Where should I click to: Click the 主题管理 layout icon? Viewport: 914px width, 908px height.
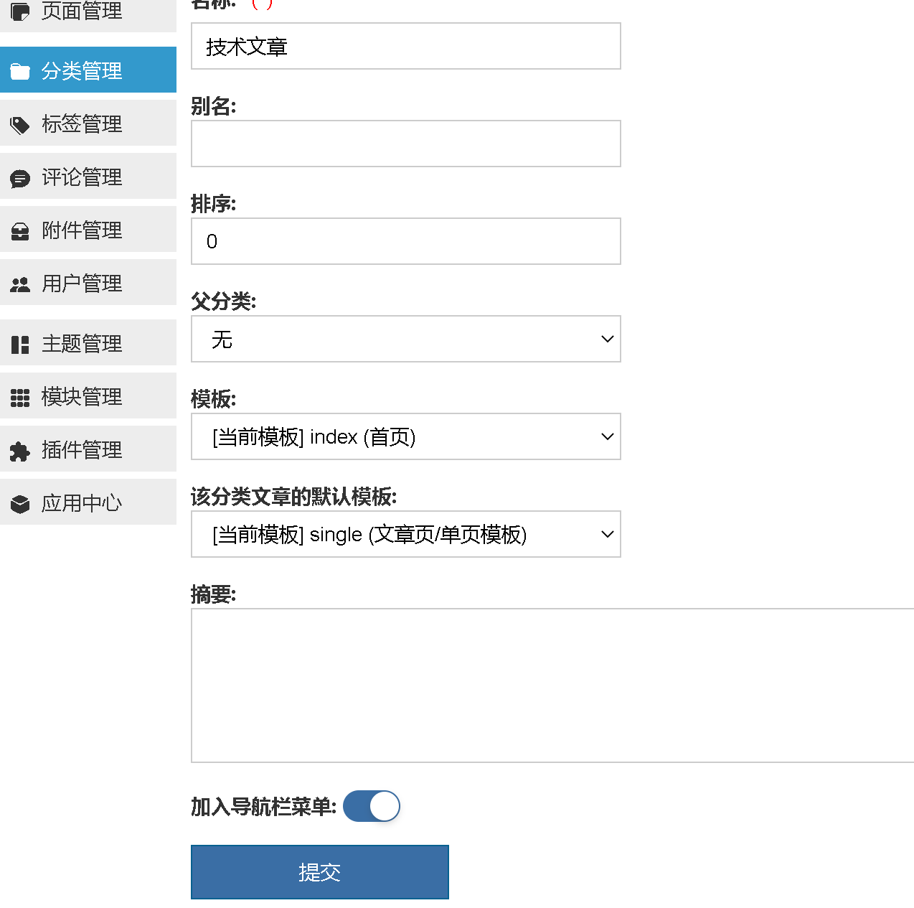pos(20,345)
